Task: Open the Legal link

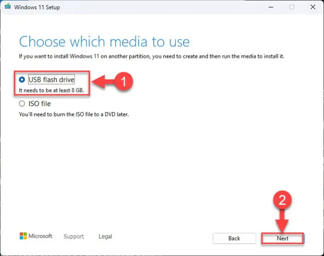Action: 105,237
